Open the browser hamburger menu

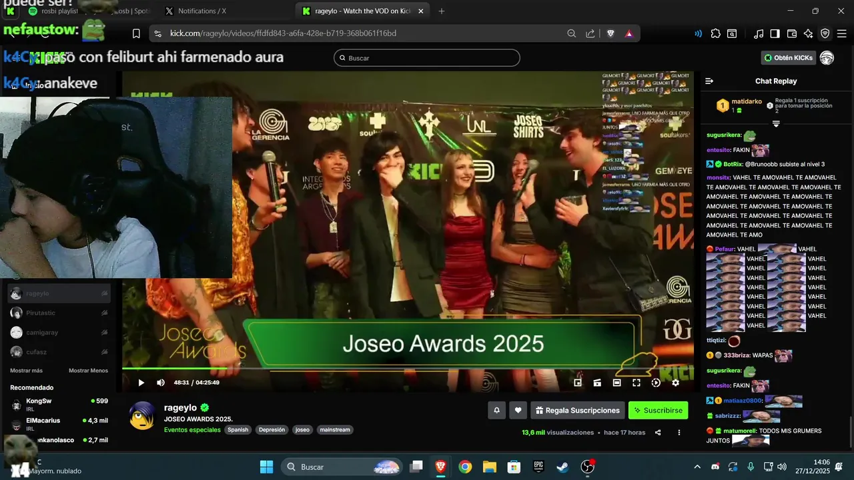pyautogui.click(x=841, y=33)
